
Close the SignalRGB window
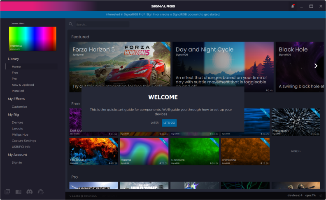coord(321,6)
